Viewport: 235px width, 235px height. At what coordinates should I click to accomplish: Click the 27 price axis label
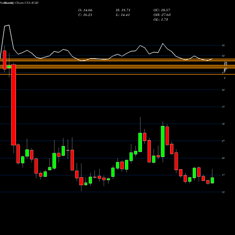click(x=223, y=141)
